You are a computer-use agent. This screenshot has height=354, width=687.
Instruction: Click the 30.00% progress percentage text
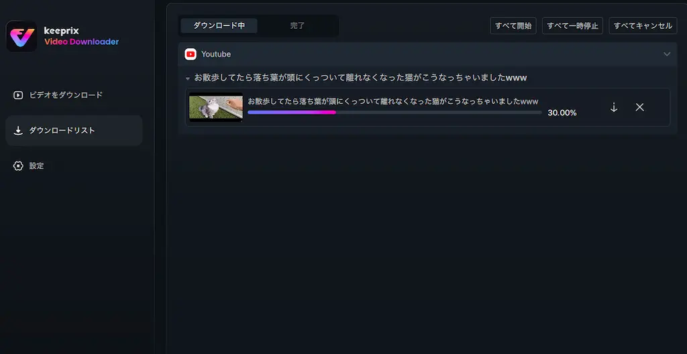click(x=562, y=113)
